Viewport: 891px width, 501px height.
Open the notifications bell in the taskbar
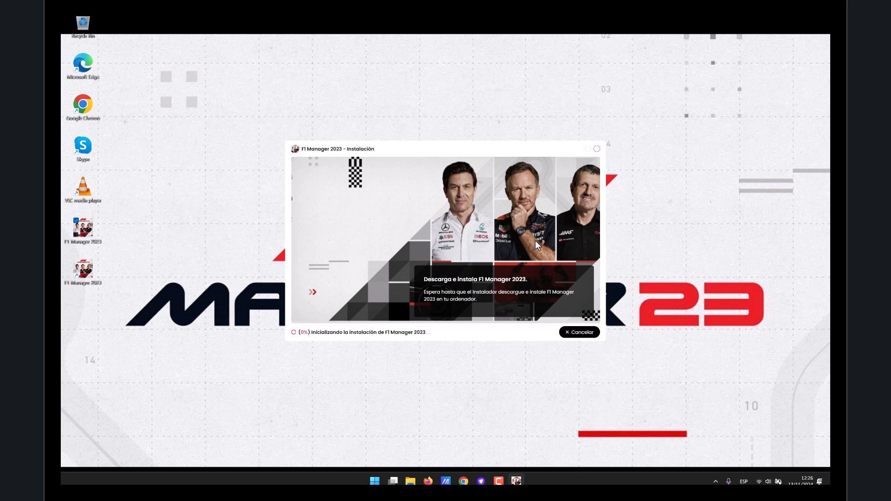coord(820,482)
